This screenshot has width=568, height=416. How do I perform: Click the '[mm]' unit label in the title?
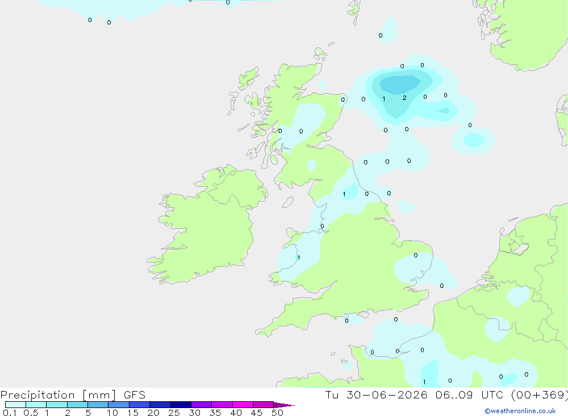click(x=99, y=395)
